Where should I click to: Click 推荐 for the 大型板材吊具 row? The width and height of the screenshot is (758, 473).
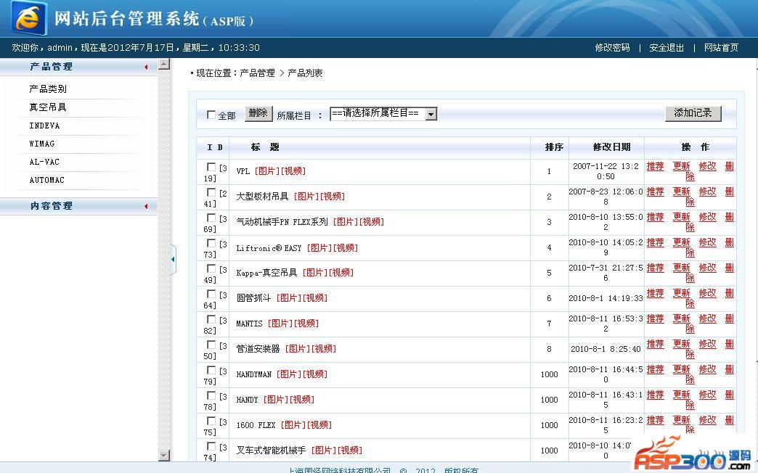[656, 192]
